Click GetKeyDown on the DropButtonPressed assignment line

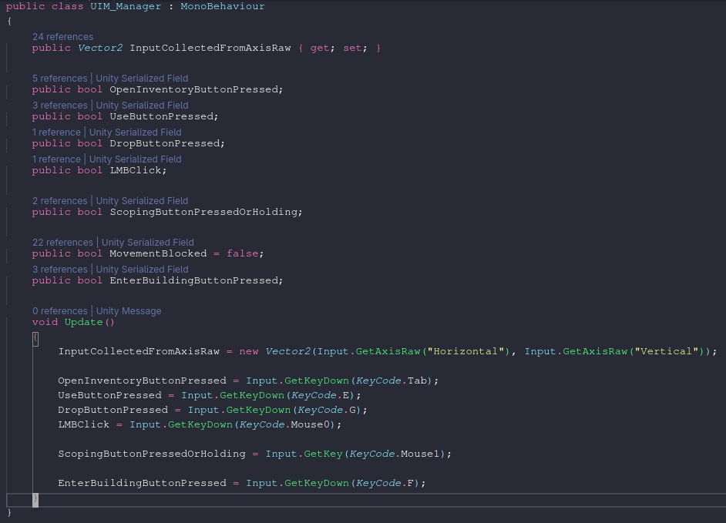click(x=258, y=410)
